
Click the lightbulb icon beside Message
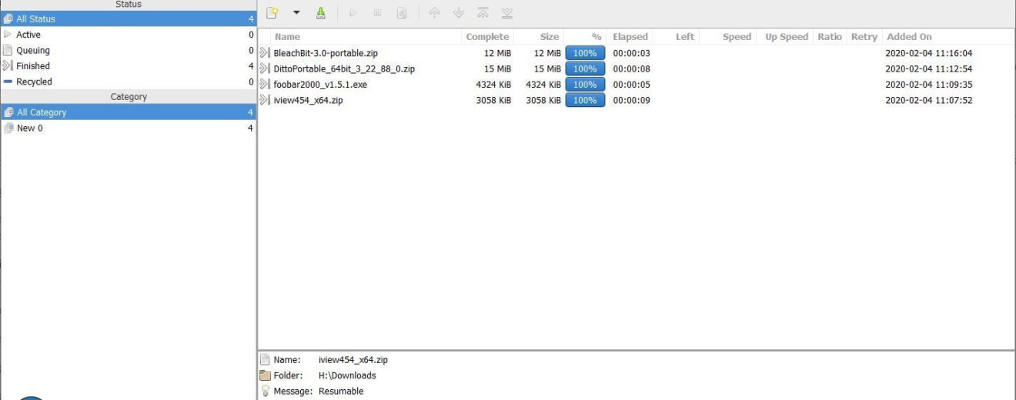click(266, 391)
